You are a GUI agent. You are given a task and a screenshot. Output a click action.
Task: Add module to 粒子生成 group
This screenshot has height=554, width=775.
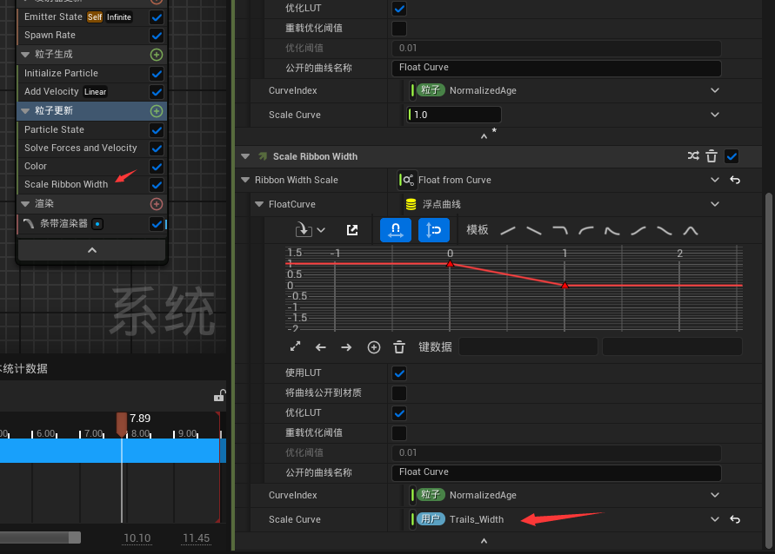[157, 55]
